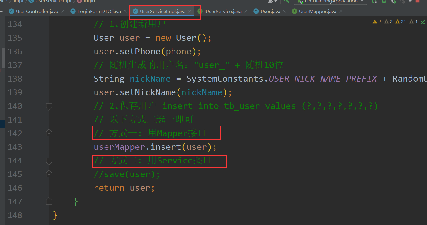
Task: Close the IUserService.java tab
Action: coord(246,11)
